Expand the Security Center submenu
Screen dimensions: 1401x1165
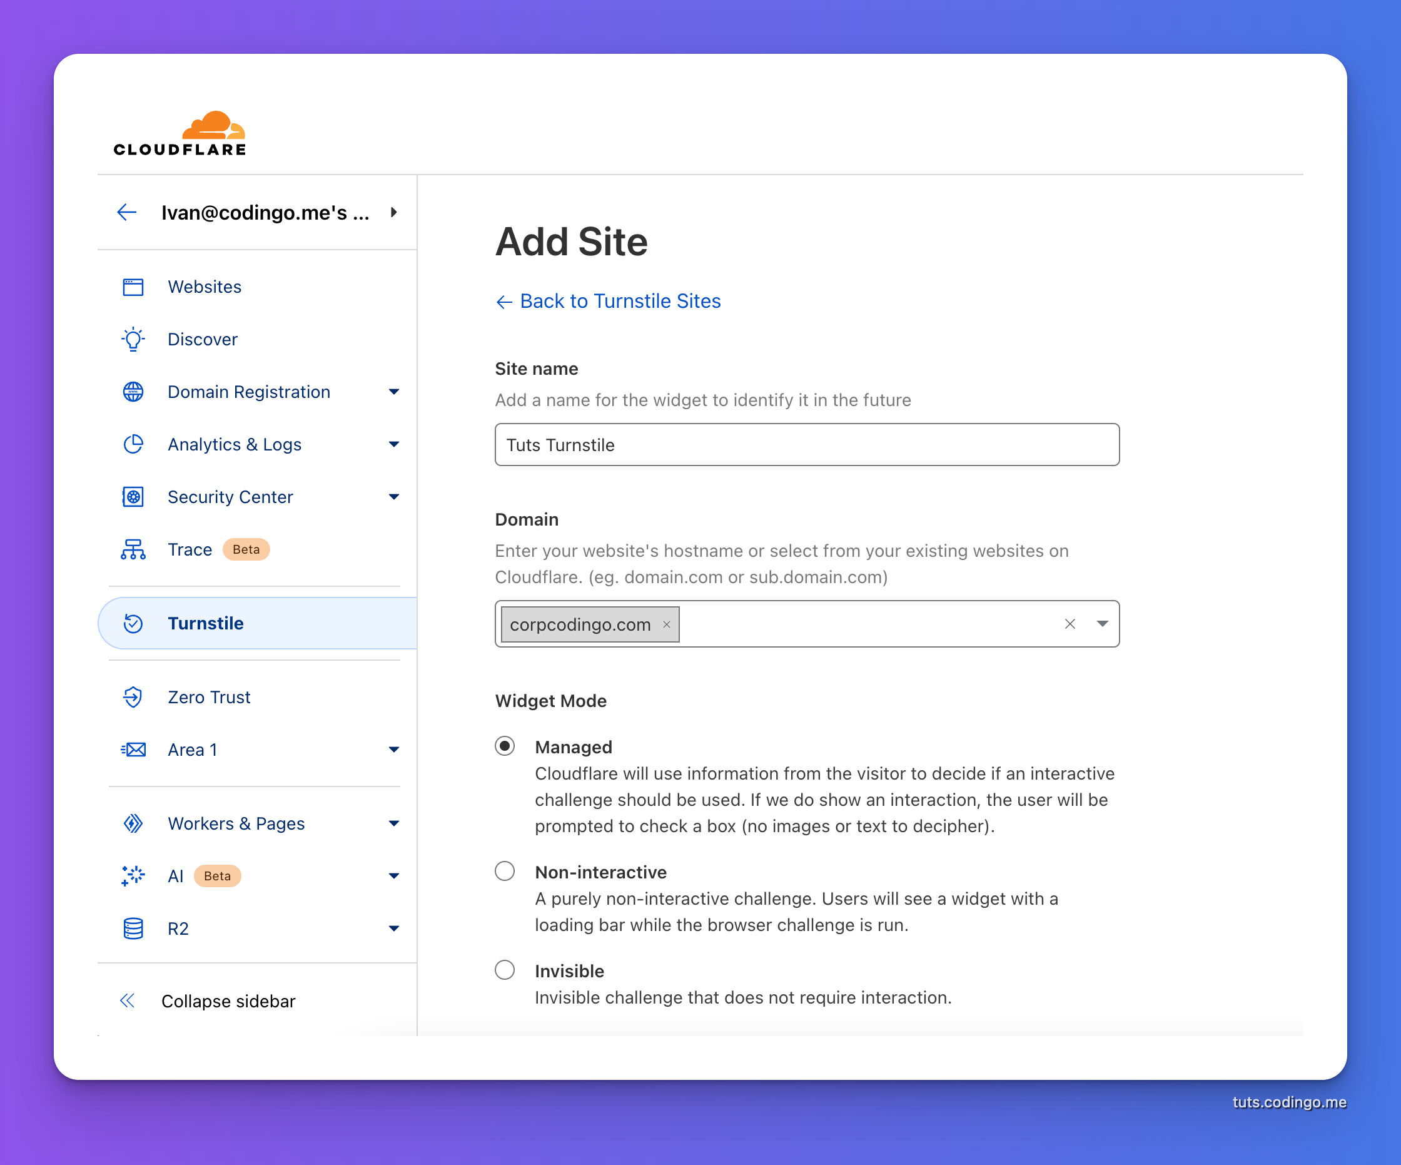click(393, 497)
